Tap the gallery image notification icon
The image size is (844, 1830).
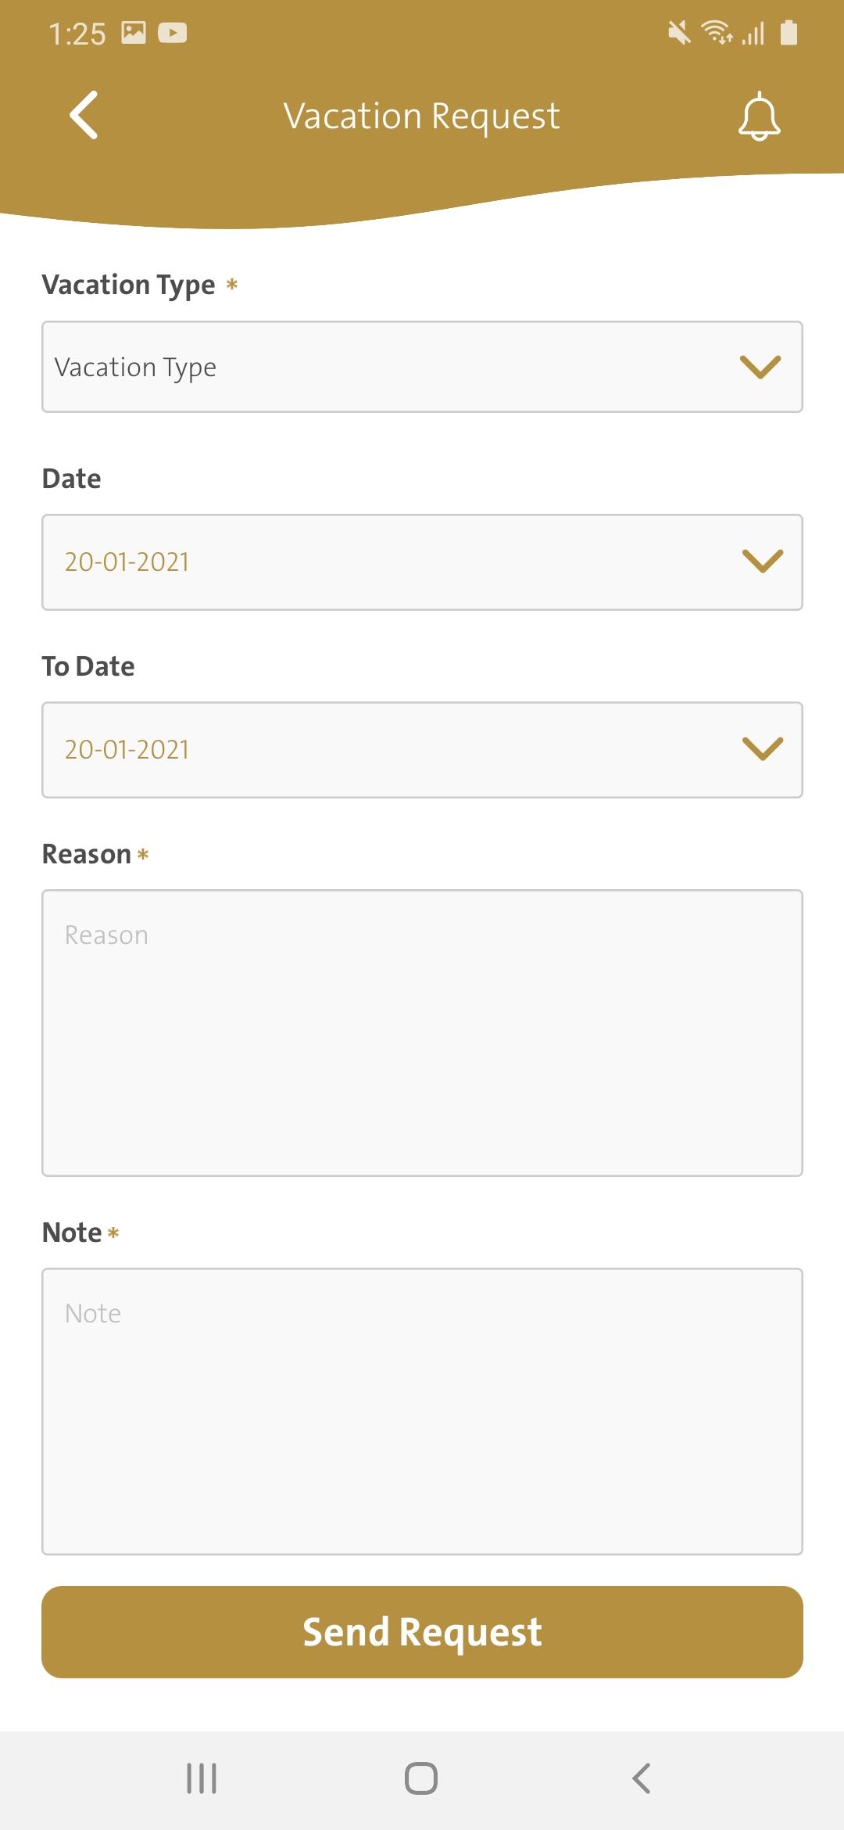point(134,33)
